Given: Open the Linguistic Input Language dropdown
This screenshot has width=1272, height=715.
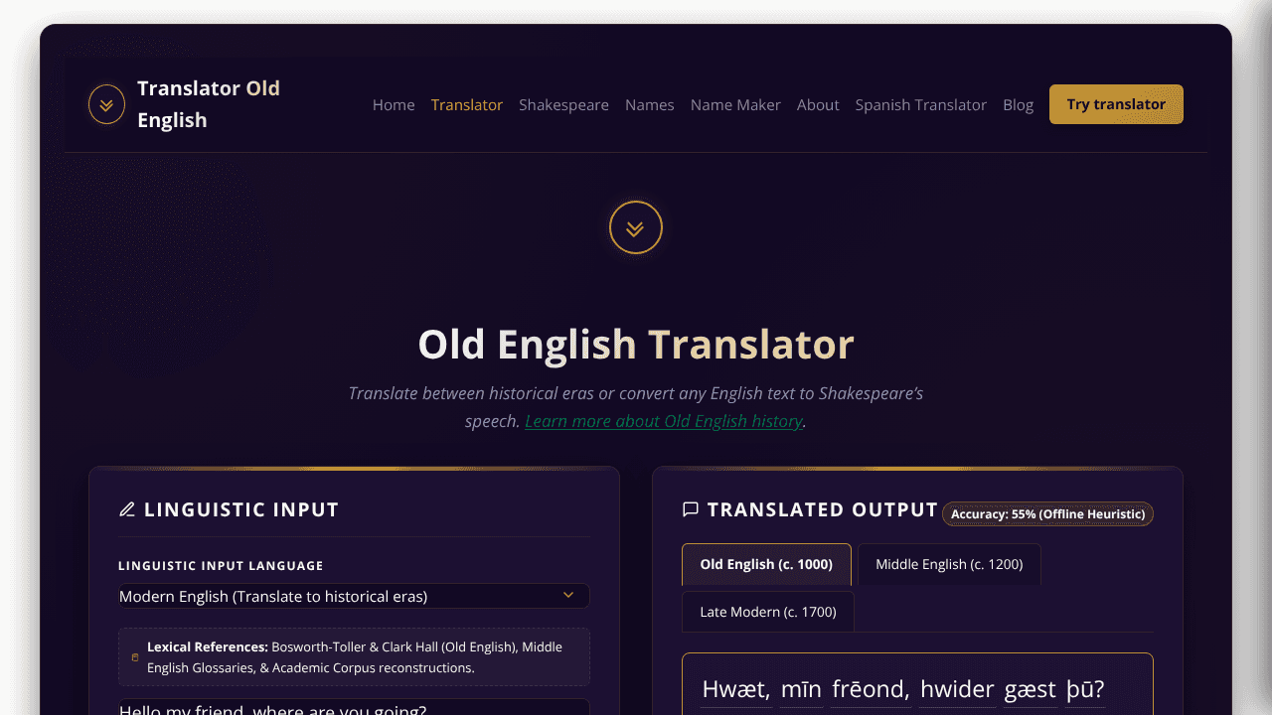Looking at the screenshot, I should coord(354,596).
